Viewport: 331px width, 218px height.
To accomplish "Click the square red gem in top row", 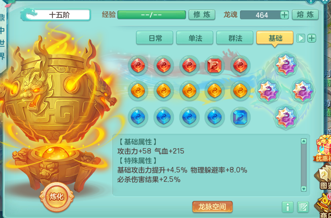I will click(214, 65).
